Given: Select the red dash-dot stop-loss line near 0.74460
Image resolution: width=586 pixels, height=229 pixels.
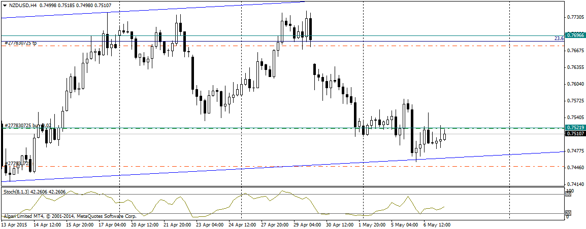Looking at the screenshot, I should click(282, 166).
